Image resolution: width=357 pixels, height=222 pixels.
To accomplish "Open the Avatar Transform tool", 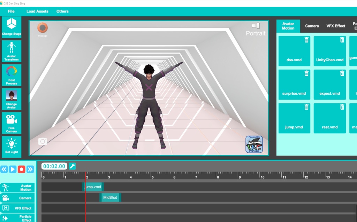I will [11, 51].
